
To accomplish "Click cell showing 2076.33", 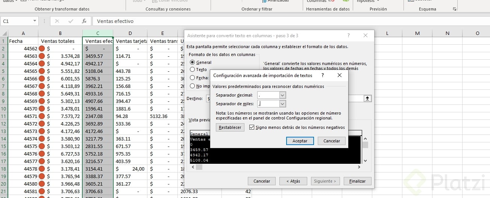I will (200, 191).
